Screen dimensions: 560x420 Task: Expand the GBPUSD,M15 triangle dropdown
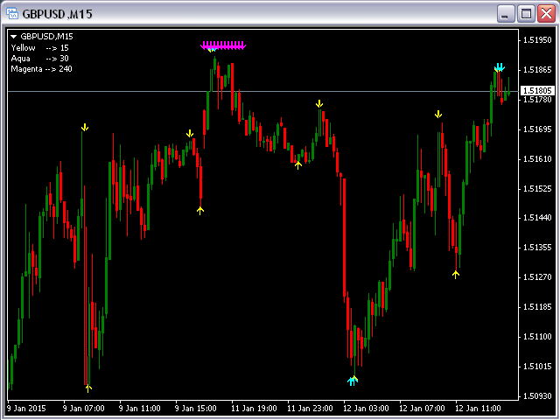pyautogui.click(x=14, y=37)
